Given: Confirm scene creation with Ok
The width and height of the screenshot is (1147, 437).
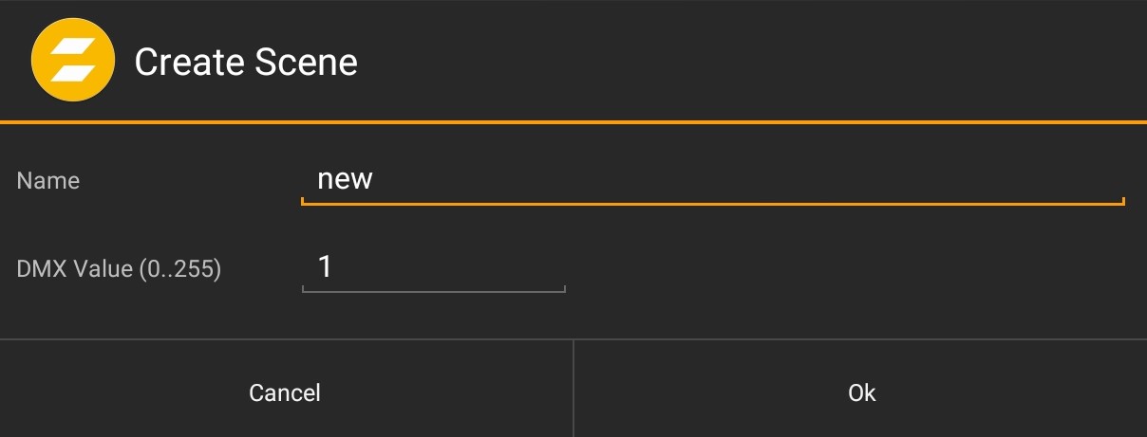Looking at the screenshot, I should [861, 391].
